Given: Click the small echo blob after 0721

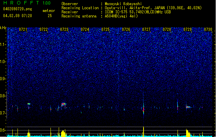Looking at the screenshot, I should pos(29,104).
